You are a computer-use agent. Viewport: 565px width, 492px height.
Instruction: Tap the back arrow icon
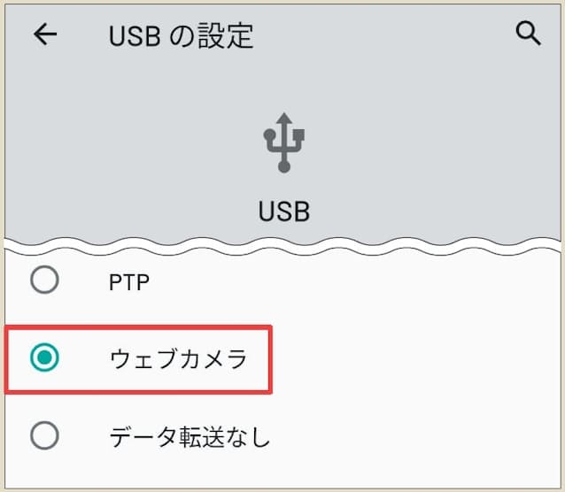pyautogui.click(x=44, y=35)
